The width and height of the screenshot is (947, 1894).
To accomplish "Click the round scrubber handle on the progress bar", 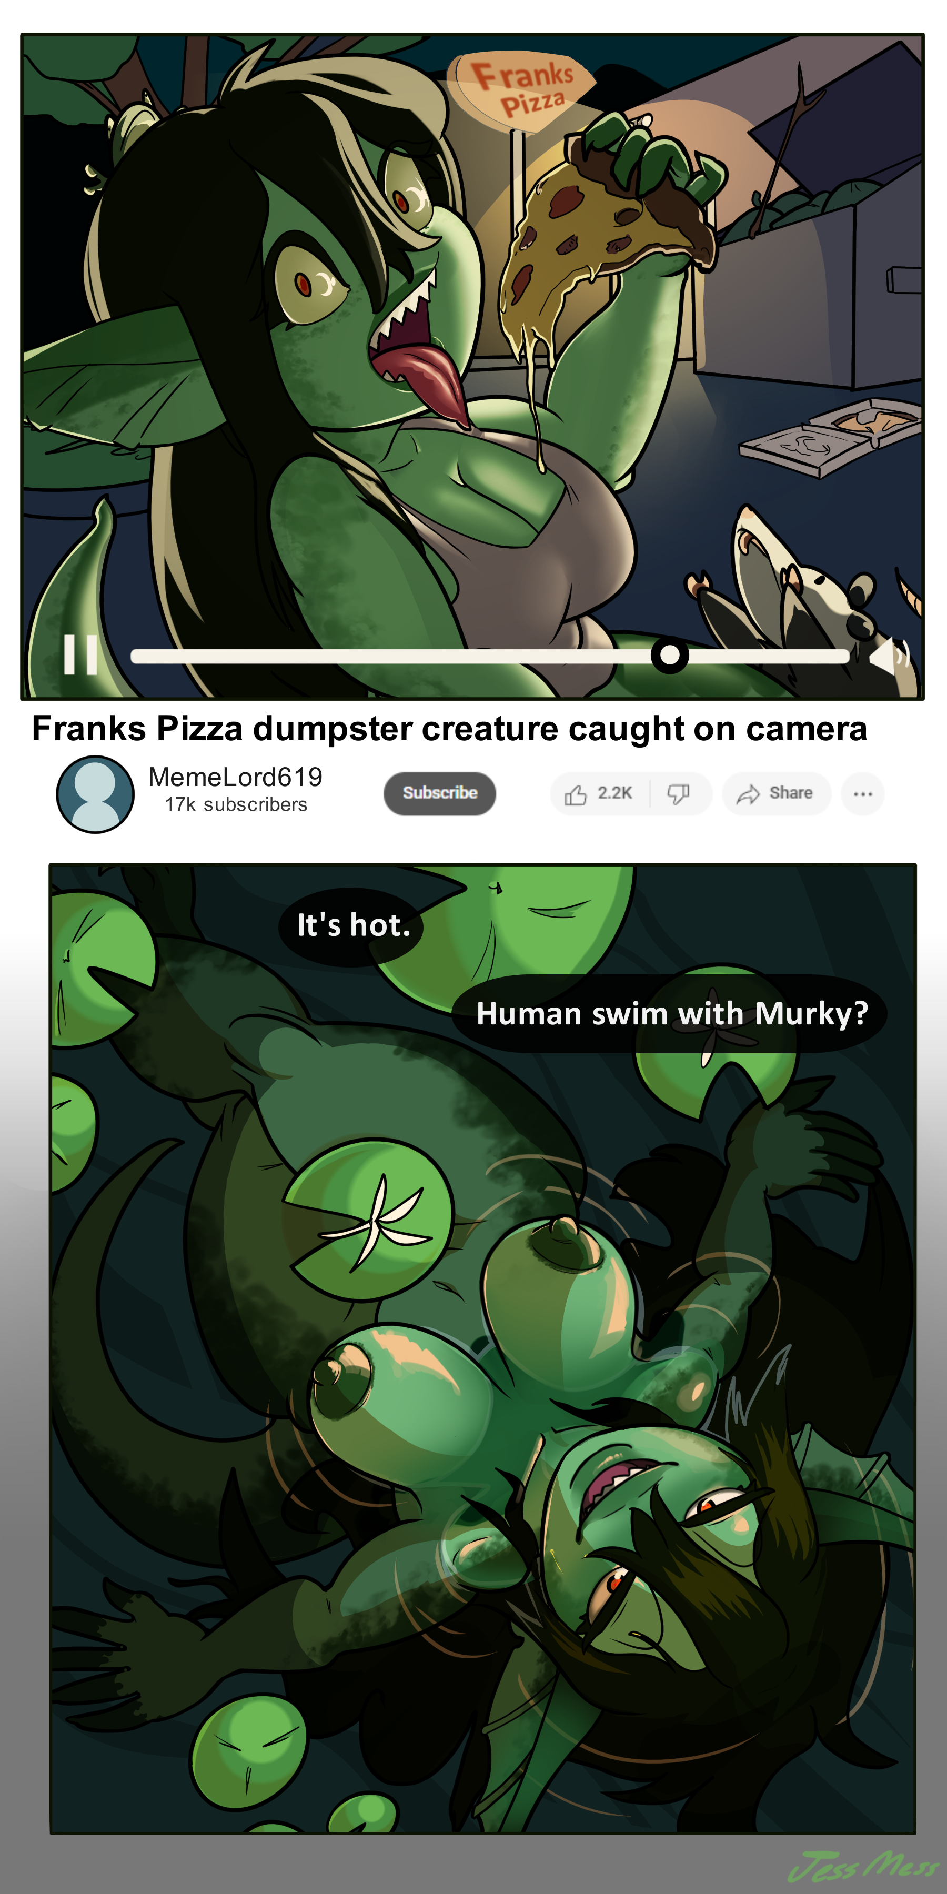I will pyautogui.click(x=669, y=654).
